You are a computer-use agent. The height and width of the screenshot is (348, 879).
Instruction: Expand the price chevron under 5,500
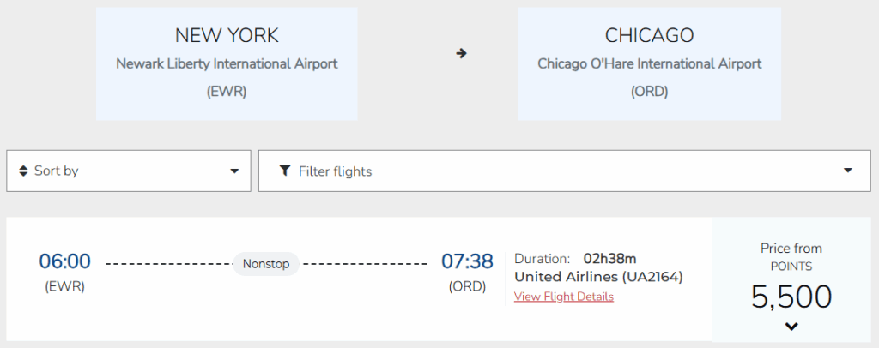click(x=791, y=326)
